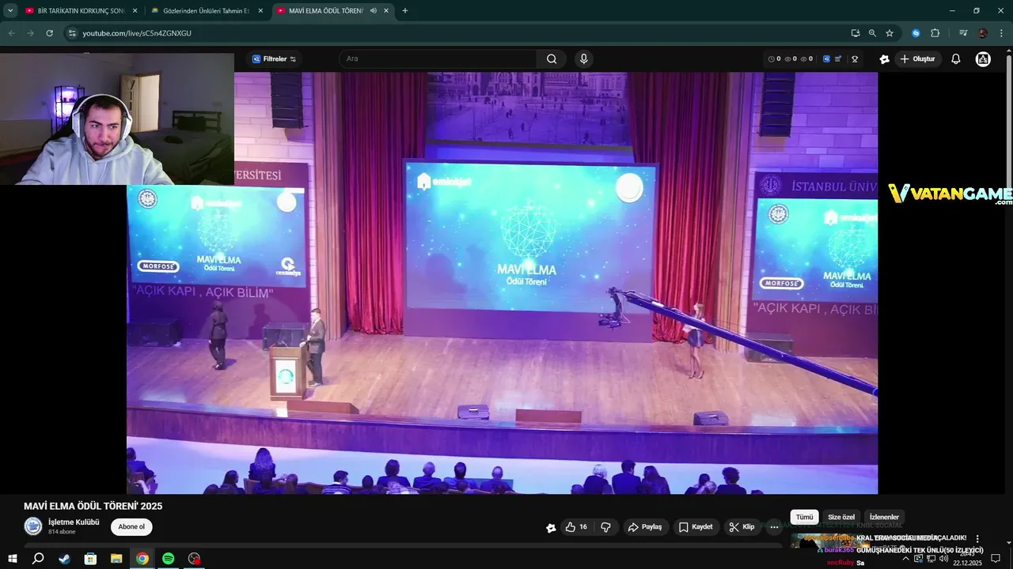
Task: Open KRAL ERAY SOCIAL MEDIA recommended video
Action: (x=911, y=538)
